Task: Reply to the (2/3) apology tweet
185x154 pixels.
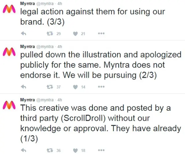Action: pos(24,87)
